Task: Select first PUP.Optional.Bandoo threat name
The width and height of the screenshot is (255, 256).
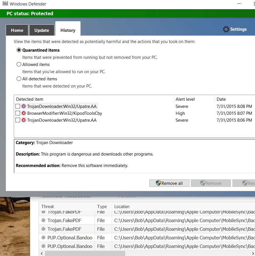Action: 70,237
